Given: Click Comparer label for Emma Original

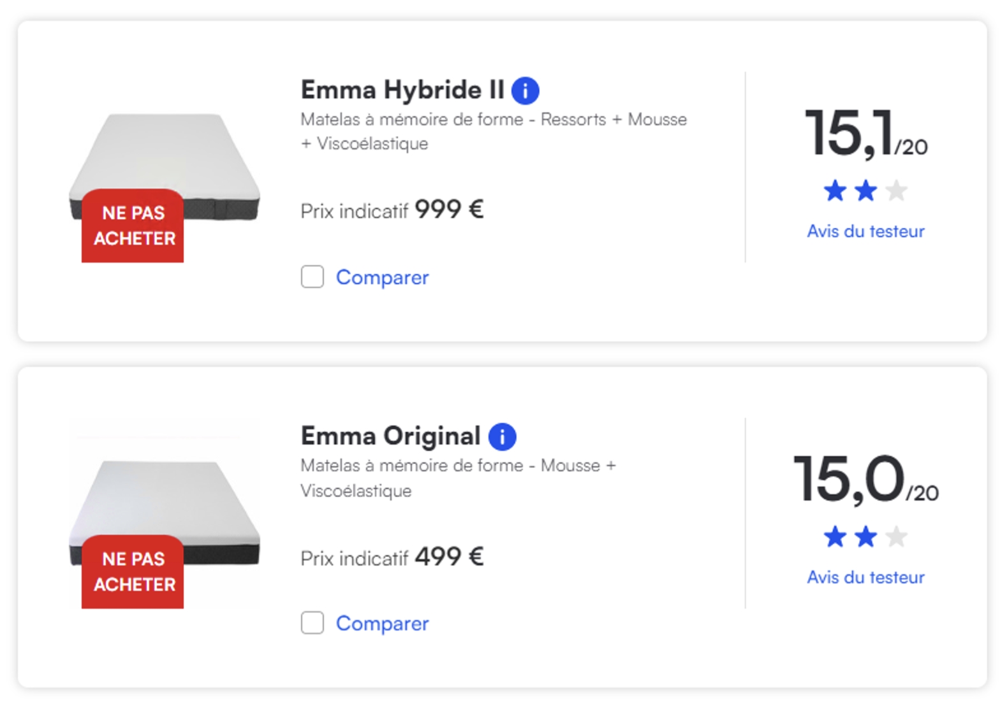Looking at the screenshot, I should pyautogui.click(x=382, y=624).
